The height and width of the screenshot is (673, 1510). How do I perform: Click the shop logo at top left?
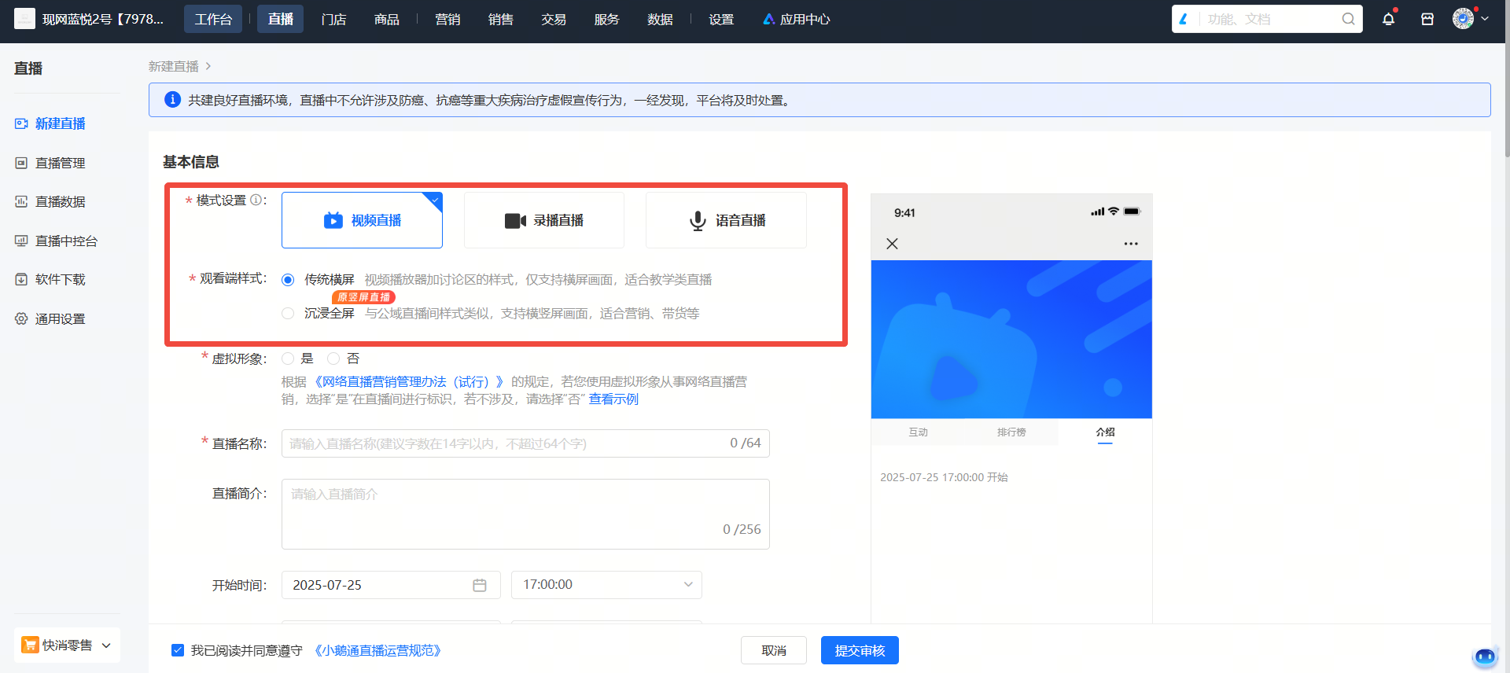pyautogui.click(x=24, y=18)
